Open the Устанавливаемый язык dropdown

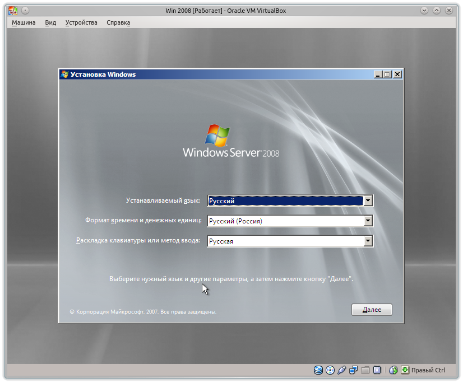point(368,200)
